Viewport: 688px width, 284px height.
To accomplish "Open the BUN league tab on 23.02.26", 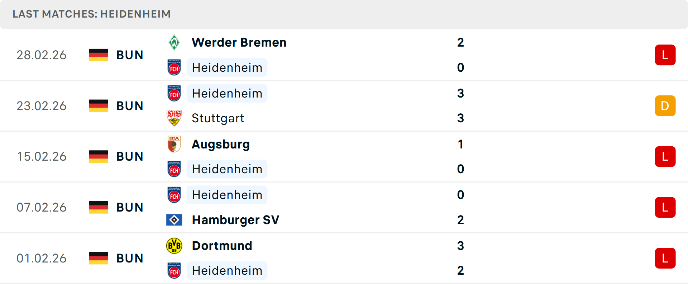I will coord(130,106).
